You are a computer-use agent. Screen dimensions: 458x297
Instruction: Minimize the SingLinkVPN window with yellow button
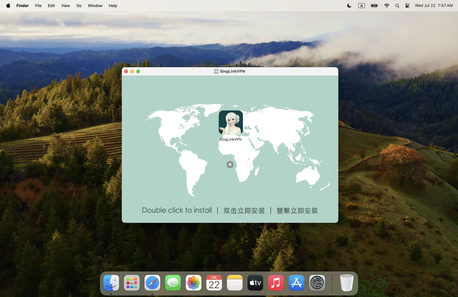pos(132,71)
